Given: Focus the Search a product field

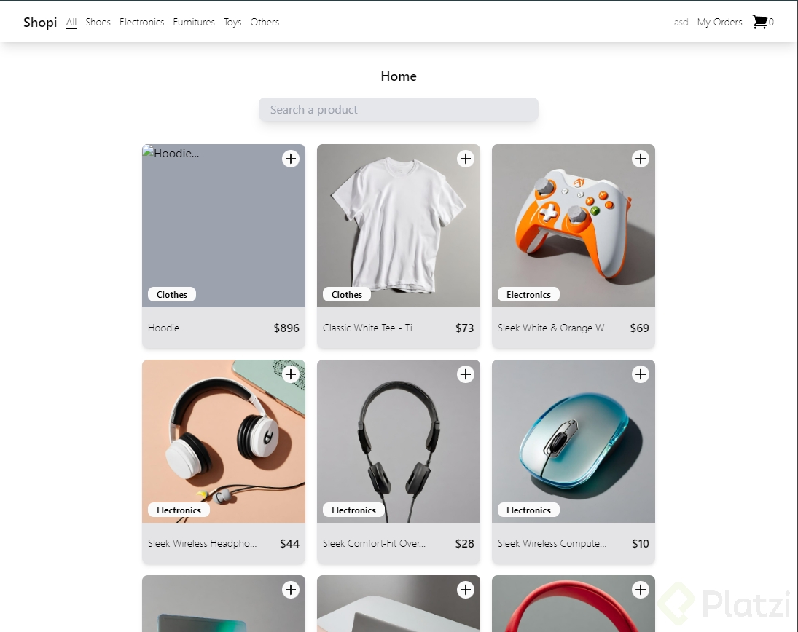Looking at the screenshot, I should (399, 110).
